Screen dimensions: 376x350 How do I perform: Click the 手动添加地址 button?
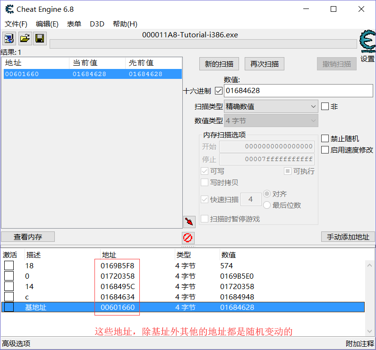point(348,237)
